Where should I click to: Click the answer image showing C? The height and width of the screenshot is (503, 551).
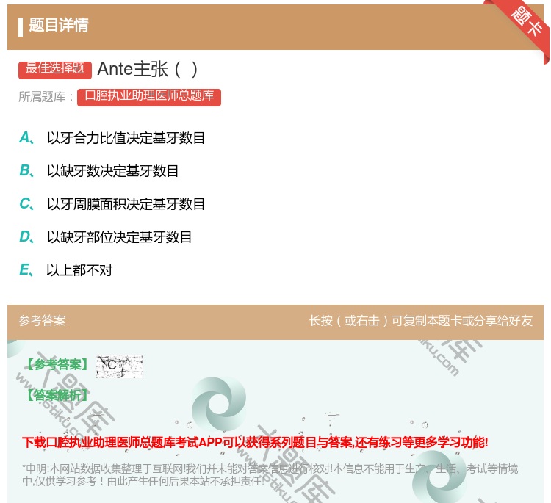pyautogui.click(x=120, y=366)
